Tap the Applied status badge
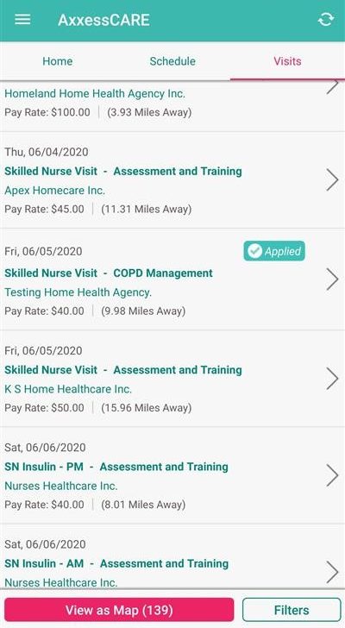345x628 pixels. coord(274,251)
